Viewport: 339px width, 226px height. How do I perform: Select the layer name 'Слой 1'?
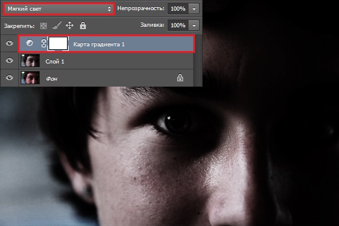coord(55,62)
